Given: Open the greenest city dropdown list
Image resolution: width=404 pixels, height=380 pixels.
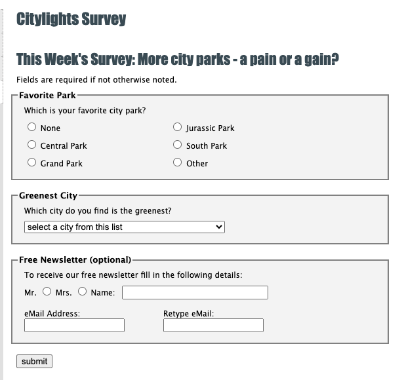Looking at the screenshot, I should 124,227.
